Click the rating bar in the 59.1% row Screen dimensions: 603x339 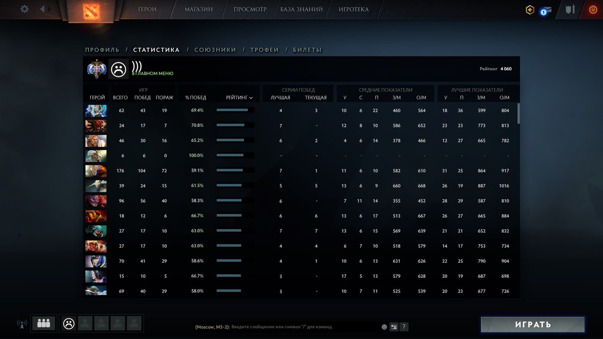tap(235, 170)
